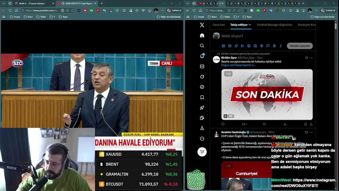Click the Gönderi yayınla button
The image size is (339, 191).
300,46
